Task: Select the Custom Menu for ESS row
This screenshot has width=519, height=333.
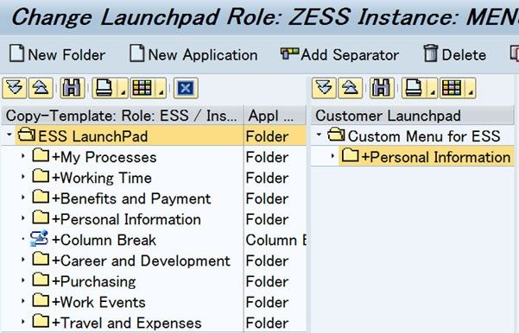Action: [x=413, y=136]
